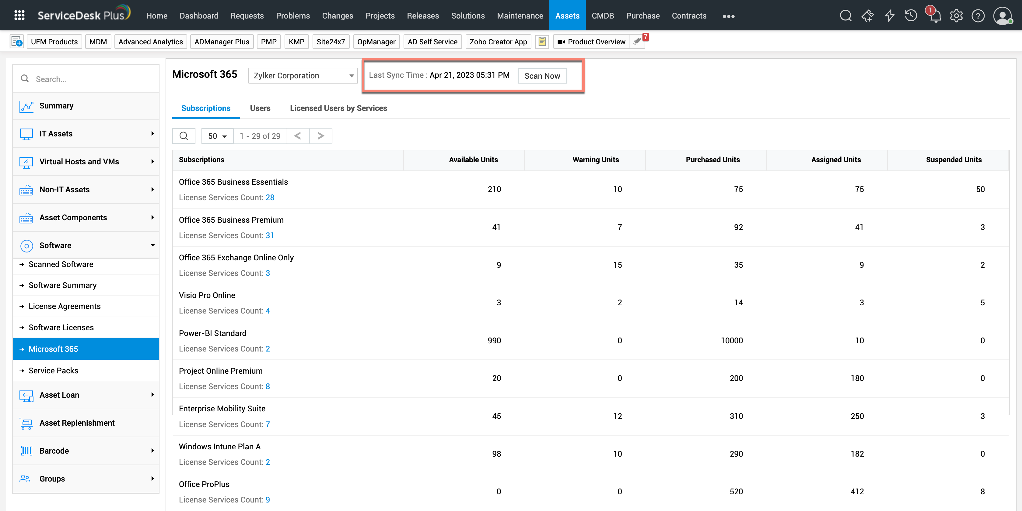This screenshot has height=511, width=1022.
Task: Open the quick actions lightning icon
Action: (x=890, y=16)
